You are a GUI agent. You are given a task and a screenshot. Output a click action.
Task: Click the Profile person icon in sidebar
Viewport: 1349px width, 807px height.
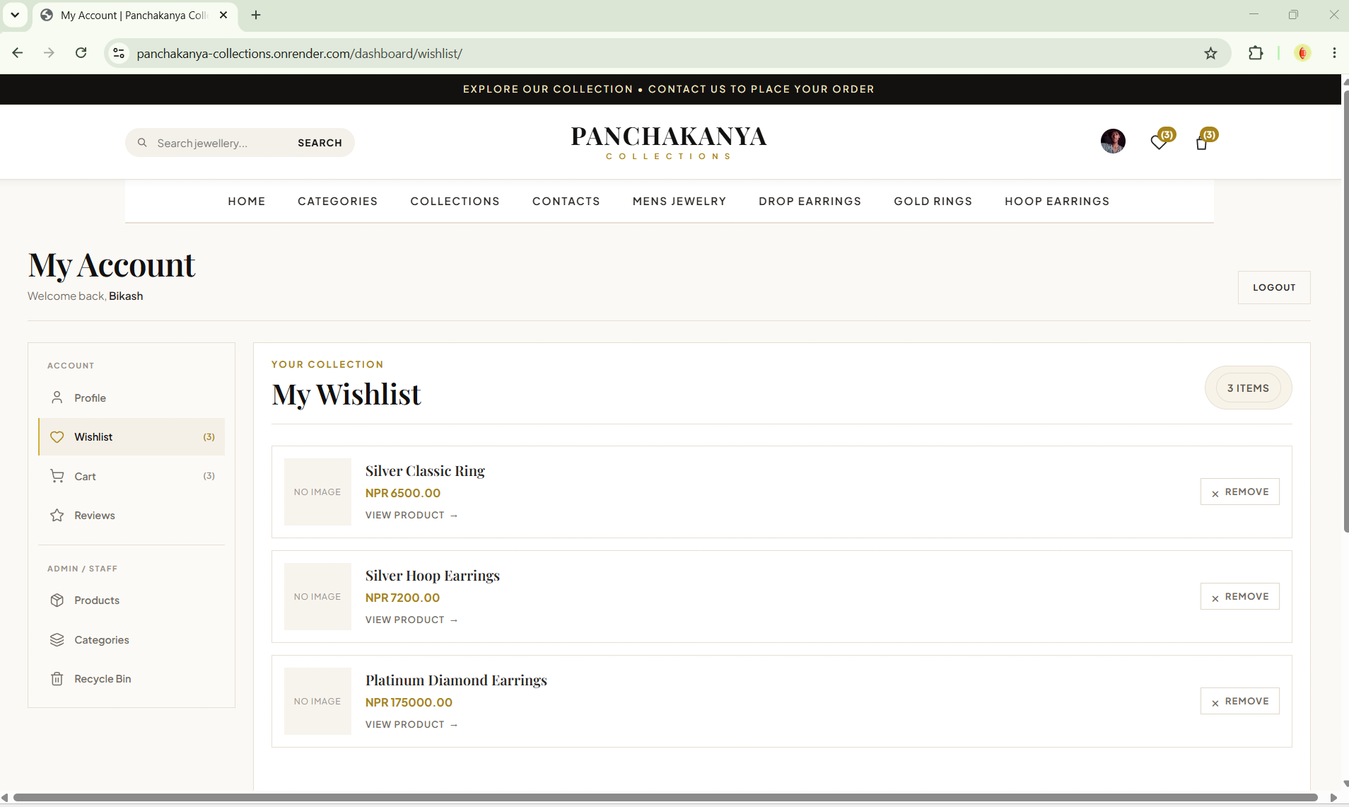click(57, 397)
